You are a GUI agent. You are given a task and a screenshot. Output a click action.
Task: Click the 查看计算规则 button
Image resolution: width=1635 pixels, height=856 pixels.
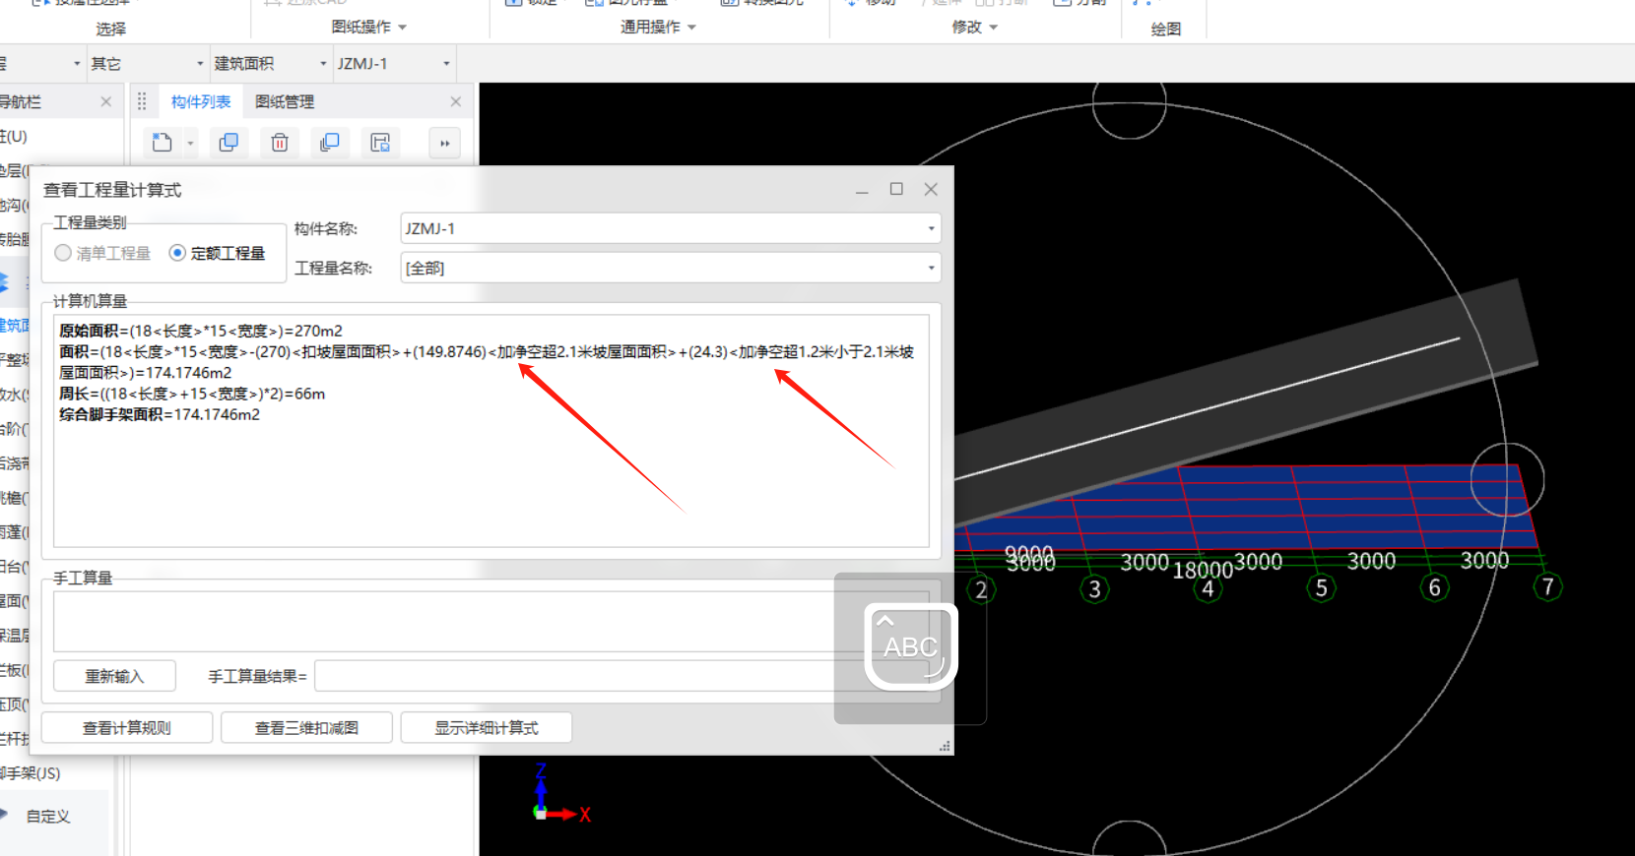pos(127,728)
